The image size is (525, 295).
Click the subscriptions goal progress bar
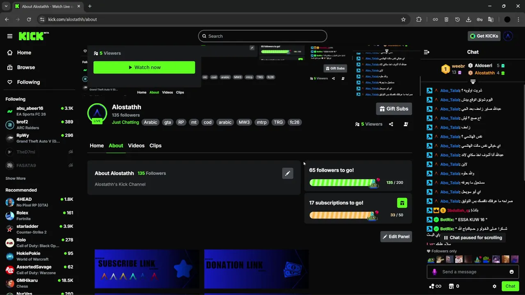pos(344,215)
